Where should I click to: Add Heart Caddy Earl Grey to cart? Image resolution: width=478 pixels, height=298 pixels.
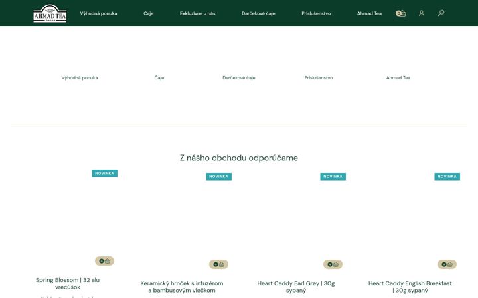coord(333,264)
